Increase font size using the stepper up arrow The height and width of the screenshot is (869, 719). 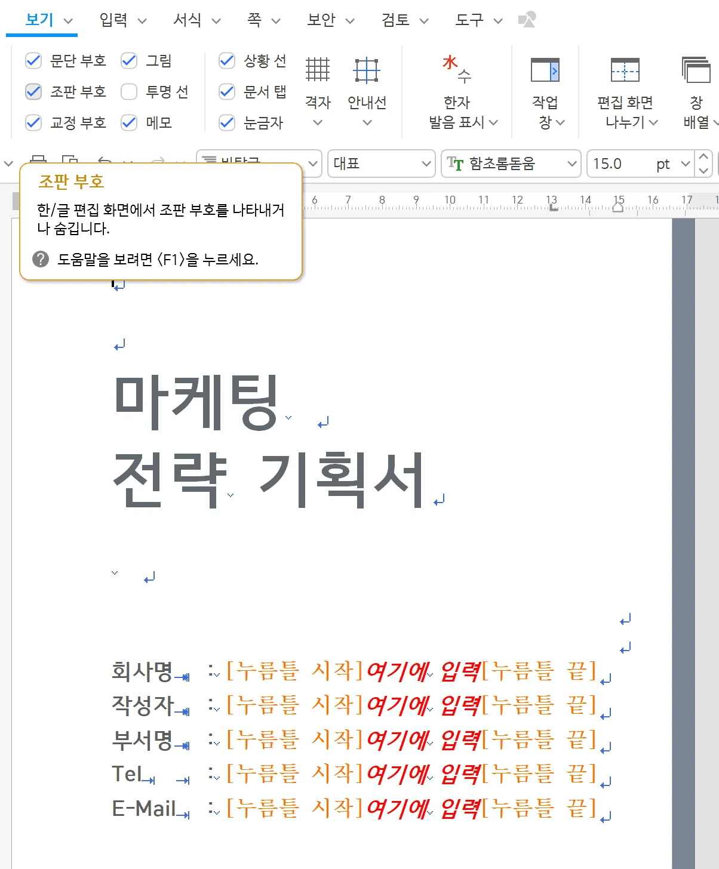(703, 157)
